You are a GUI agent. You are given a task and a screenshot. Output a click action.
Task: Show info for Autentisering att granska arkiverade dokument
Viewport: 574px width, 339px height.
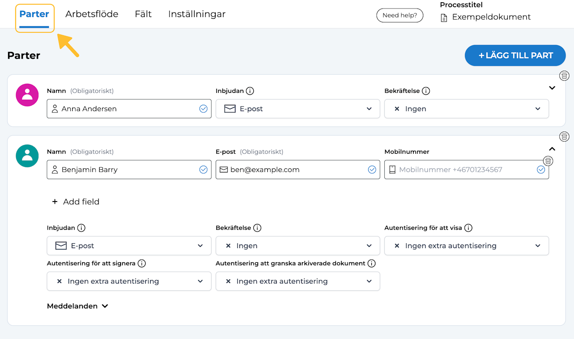[371, 263]
